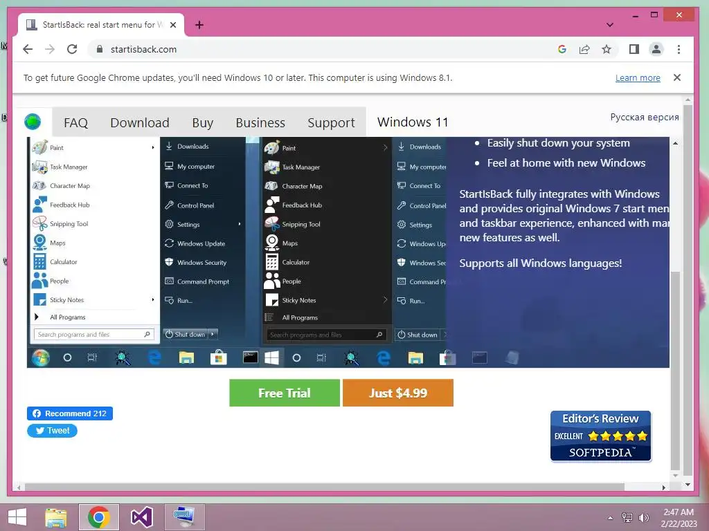This screenshot has height=531, width=709.
Task: Open the Learn more link
Action: coord(638,77)
